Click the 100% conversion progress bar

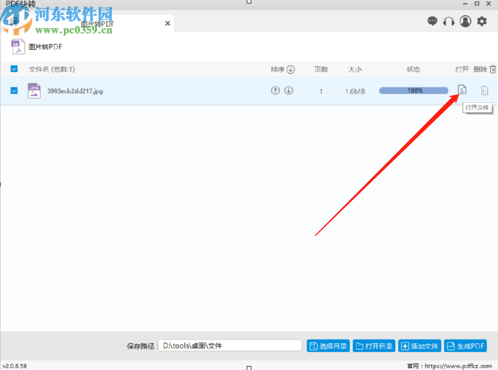(413, 90)
